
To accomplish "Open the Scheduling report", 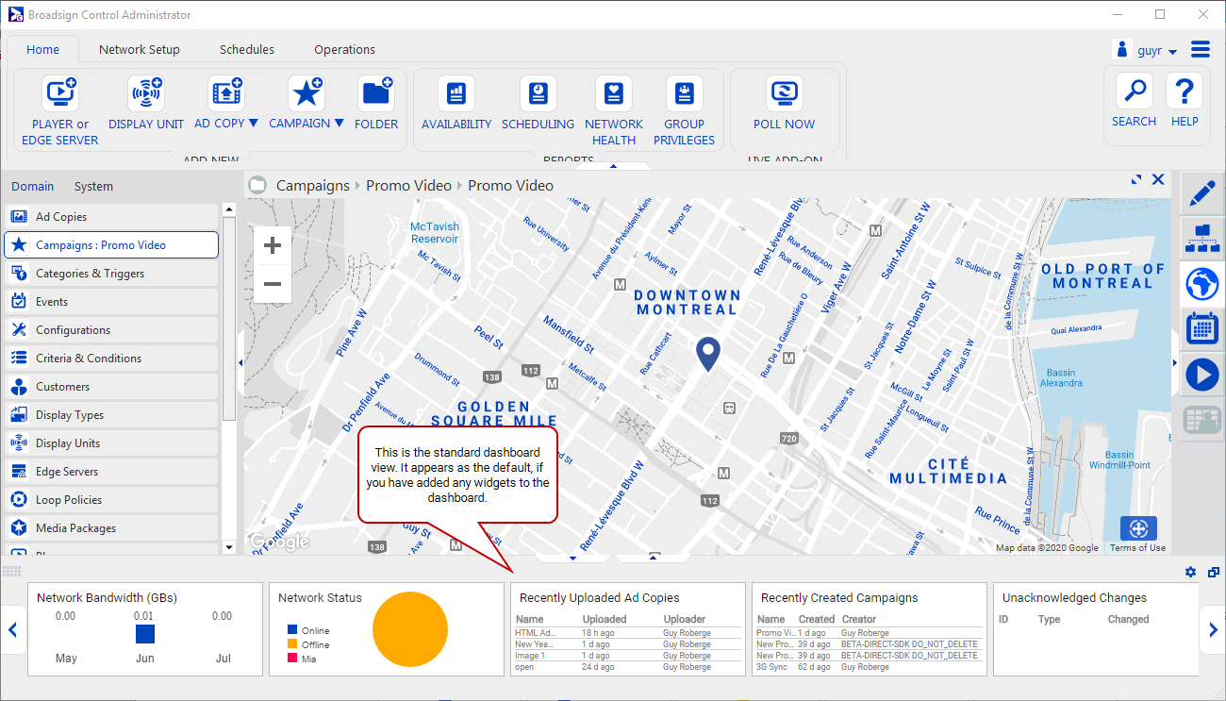I will (x=538, y=104).
